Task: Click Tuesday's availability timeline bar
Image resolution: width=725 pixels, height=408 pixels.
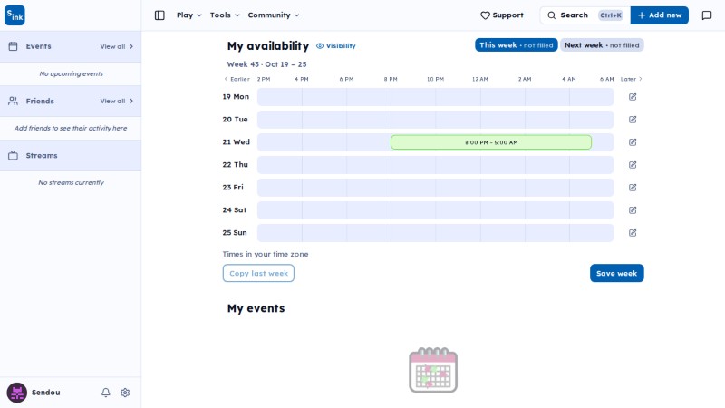Action: [436, 120]
